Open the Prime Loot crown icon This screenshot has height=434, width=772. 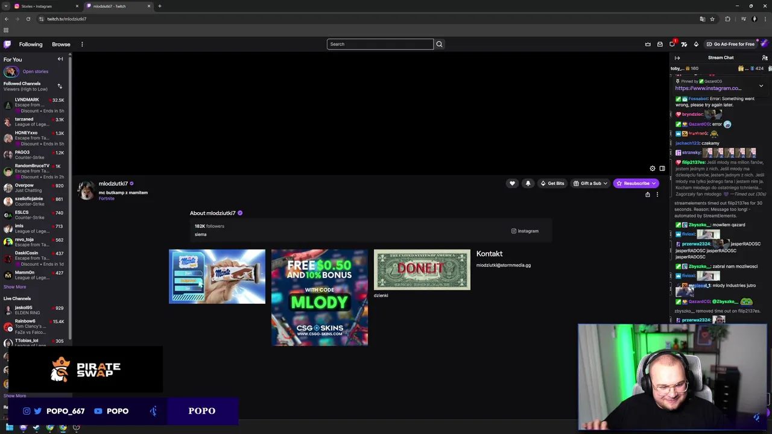coord(648,44)
